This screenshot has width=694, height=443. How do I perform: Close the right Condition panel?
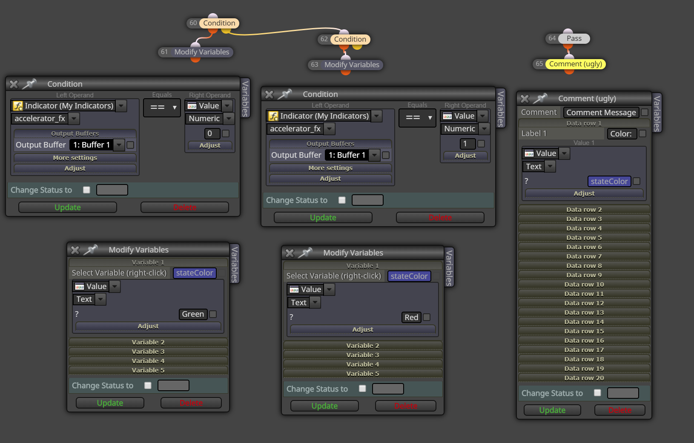270,94
